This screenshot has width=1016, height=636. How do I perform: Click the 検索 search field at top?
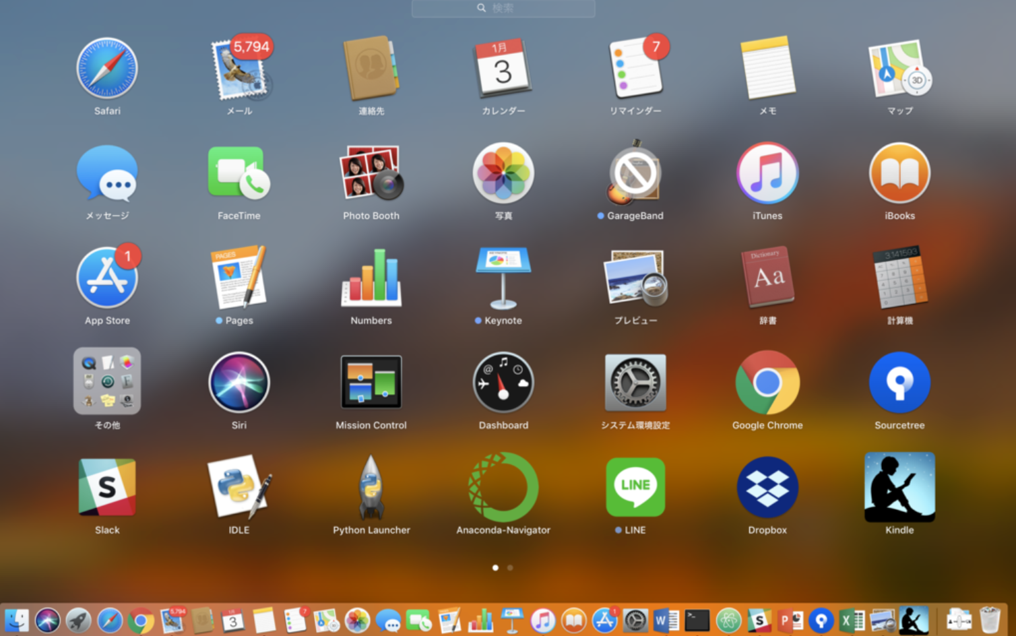pos(503,8)
